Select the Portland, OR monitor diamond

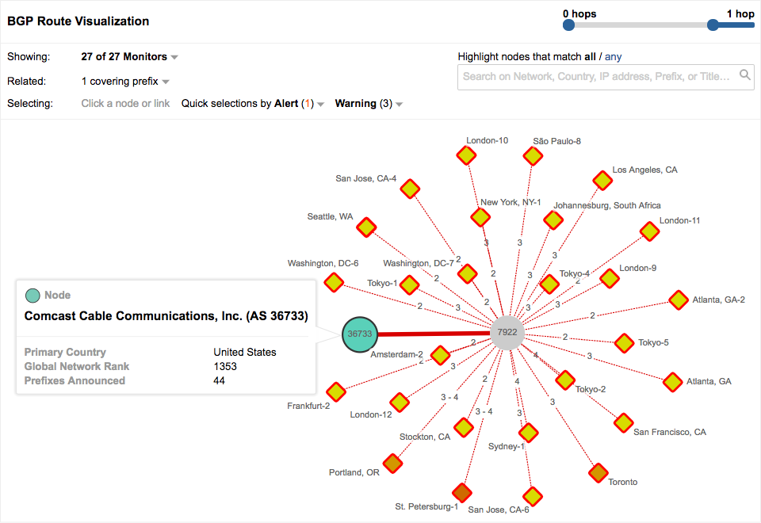tap(392, 462)
